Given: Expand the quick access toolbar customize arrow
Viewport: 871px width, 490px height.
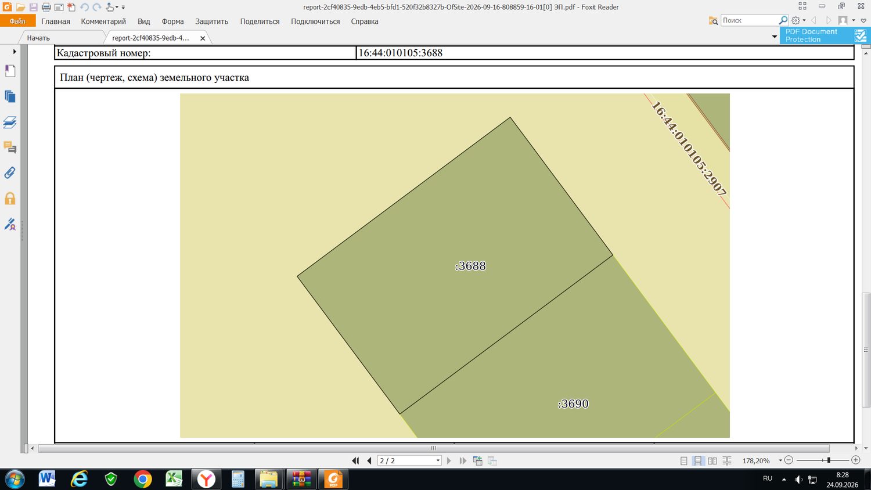Looking at the screenshot, I should click(x=123, y=8).
